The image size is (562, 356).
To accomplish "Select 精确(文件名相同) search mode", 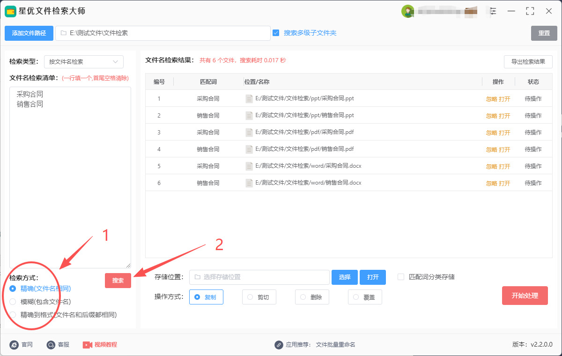I will pyautogui.click(x=13, y=289).
